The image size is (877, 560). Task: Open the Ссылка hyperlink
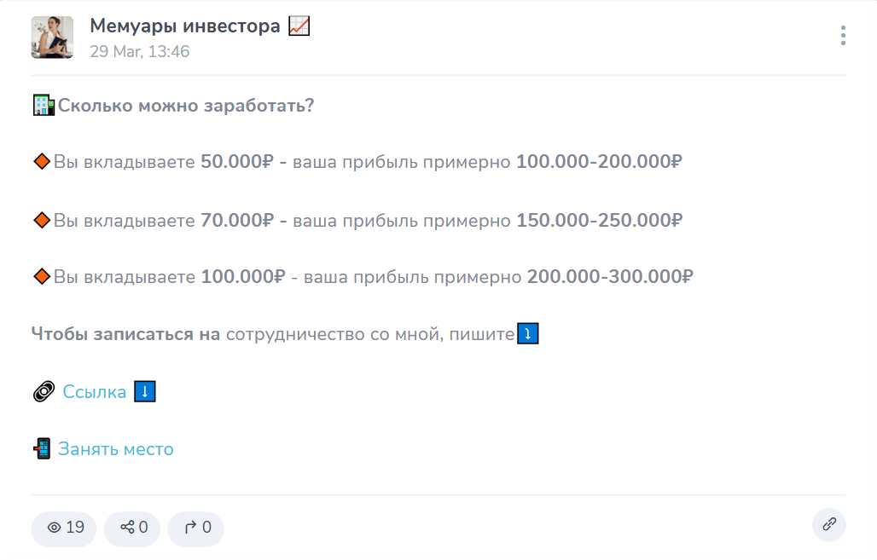[x=94, y=391]
